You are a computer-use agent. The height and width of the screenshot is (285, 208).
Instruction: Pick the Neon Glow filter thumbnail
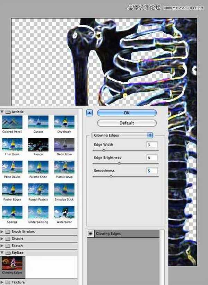[x=64, y=145]
